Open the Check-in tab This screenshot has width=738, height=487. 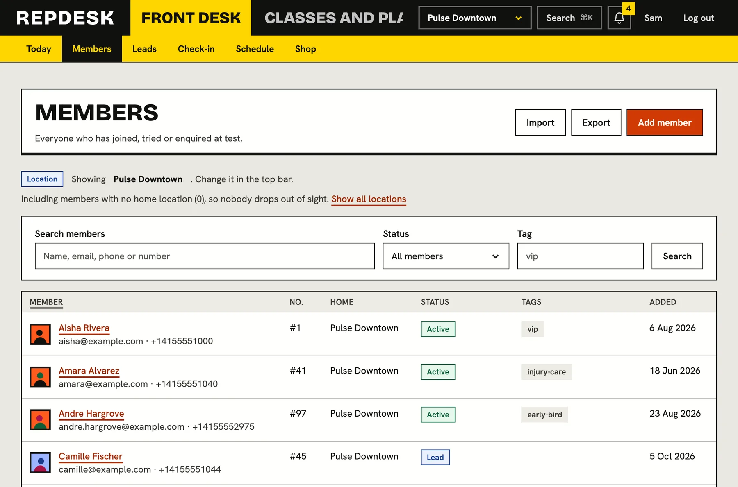(x=196, y=49)
